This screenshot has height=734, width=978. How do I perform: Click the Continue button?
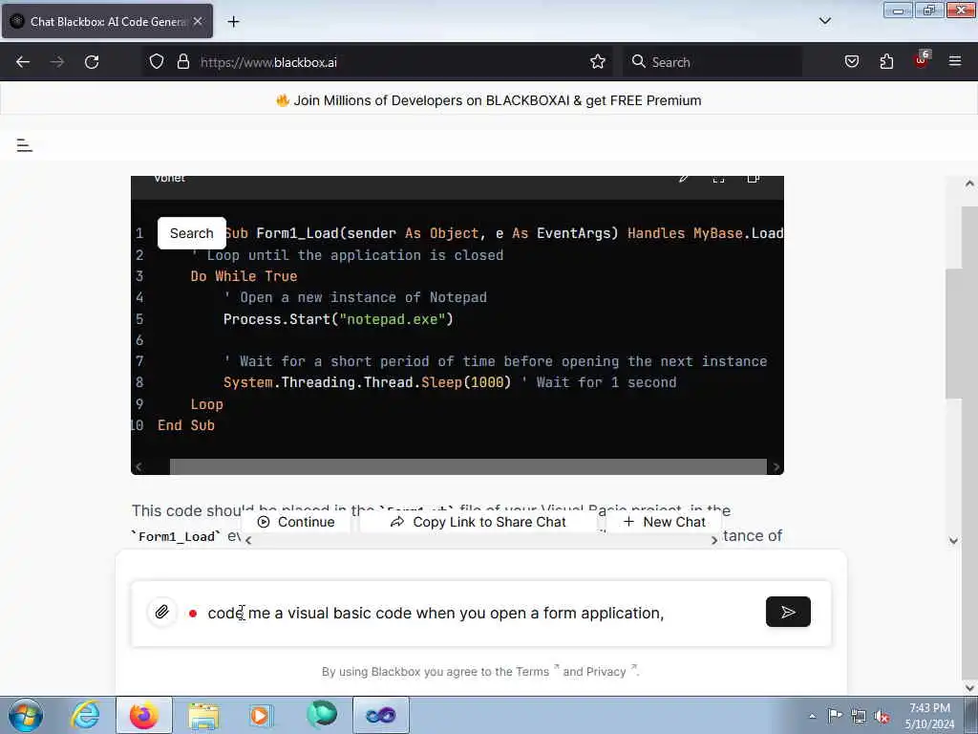296,522
